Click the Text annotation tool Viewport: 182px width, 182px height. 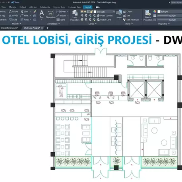(x=42, y=14)
